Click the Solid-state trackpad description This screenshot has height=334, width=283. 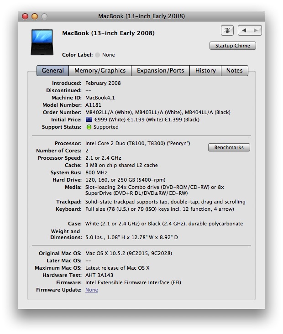[x=165, y=202]
